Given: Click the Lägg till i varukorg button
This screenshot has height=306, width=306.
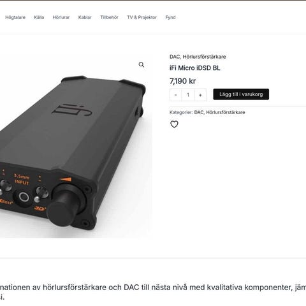Looking at the screenshot, I should coord(241,94).
